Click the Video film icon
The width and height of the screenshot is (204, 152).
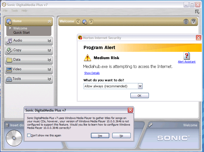tap(9, 69)
